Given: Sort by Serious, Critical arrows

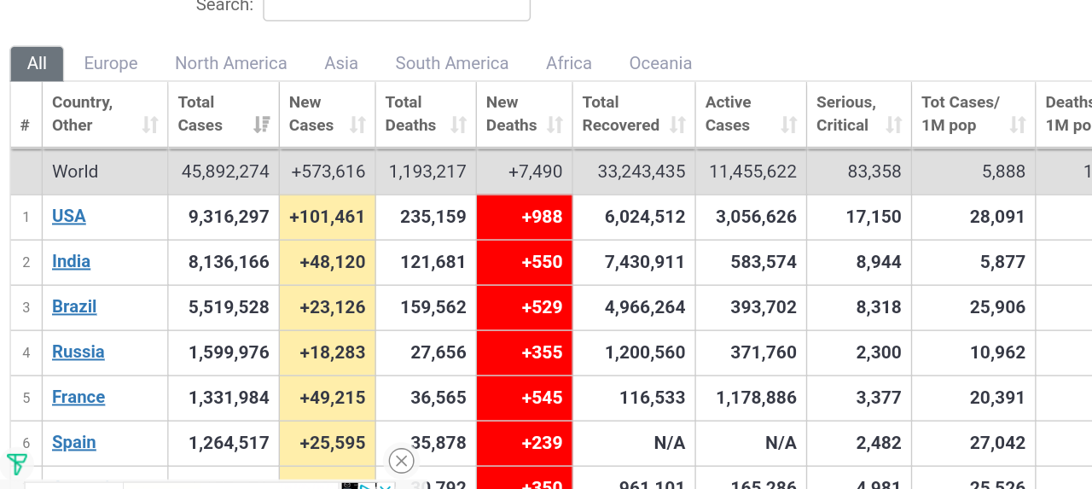Looking at the screenshot, I should tap(893, 125).
